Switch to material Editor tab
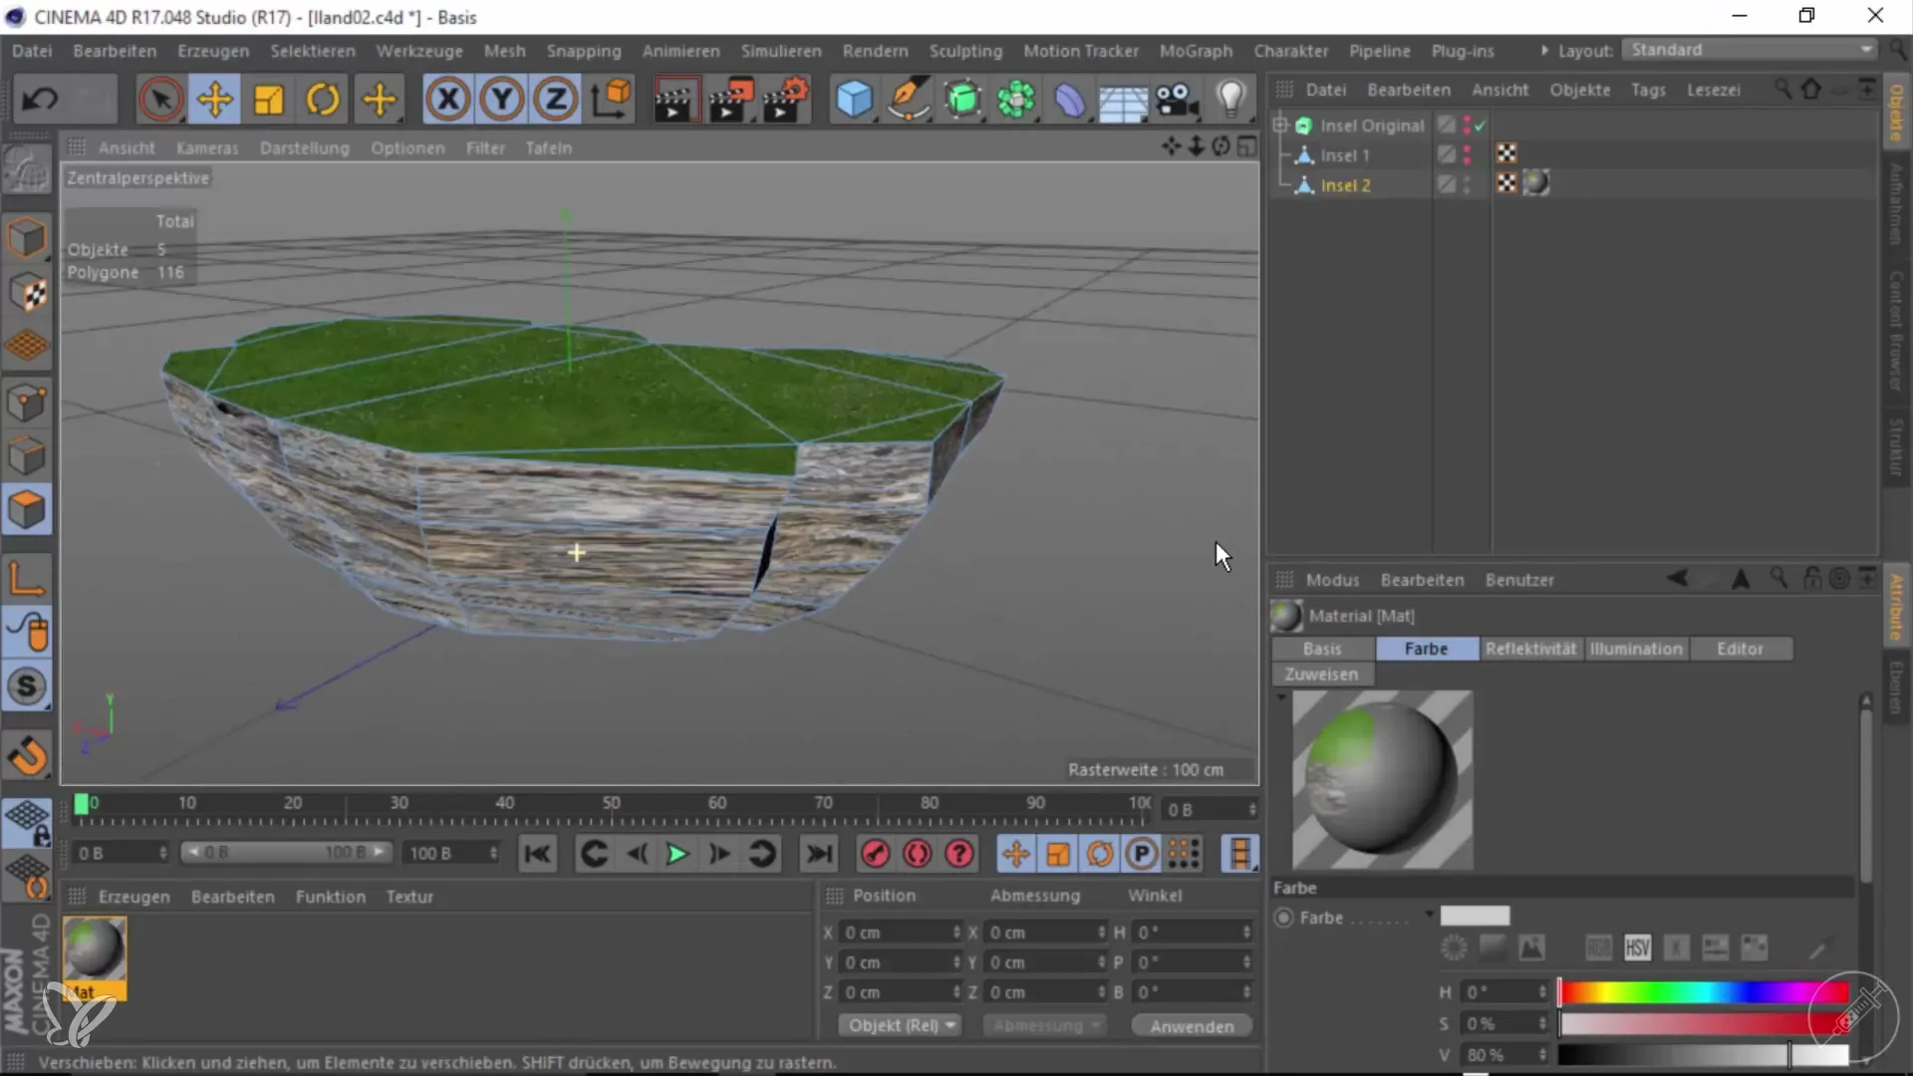Screen dimensions: 1913x1076 pyautogui.click(x=1740, y=649)
